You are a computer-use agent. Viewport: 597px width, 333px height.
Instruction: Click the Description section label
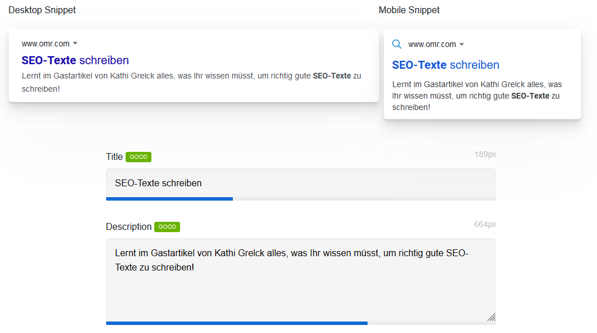click(128, 227)
